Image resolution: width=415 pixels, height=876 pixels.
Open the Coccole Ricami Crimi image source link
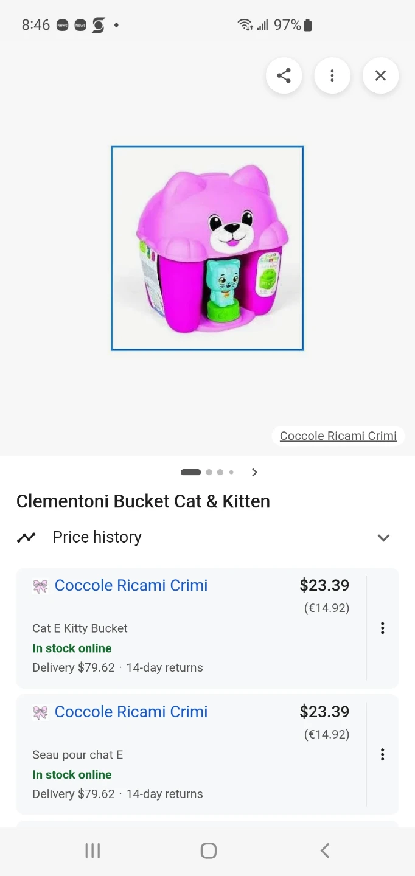pos(338,436)
